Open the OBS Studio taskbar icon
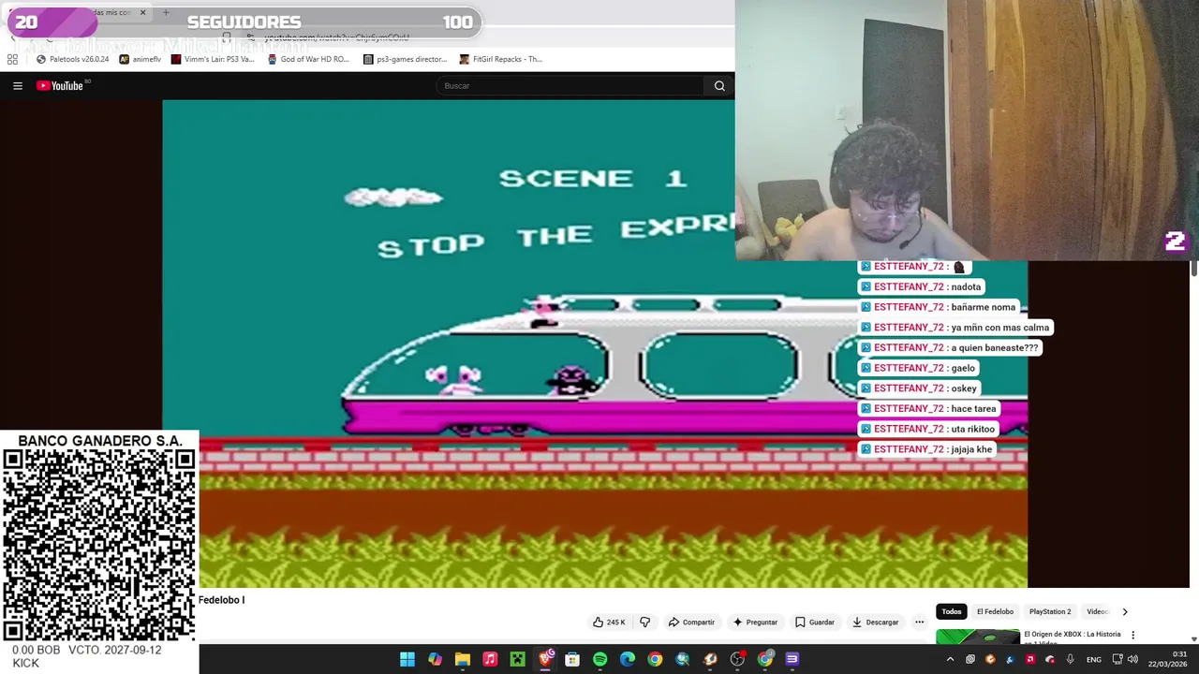 737,660
